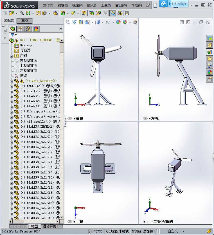Viewport: 214px width, 235px height.
Task: Click the Zoom to Fit magnifier icon
Action: [x=67, y=22]
